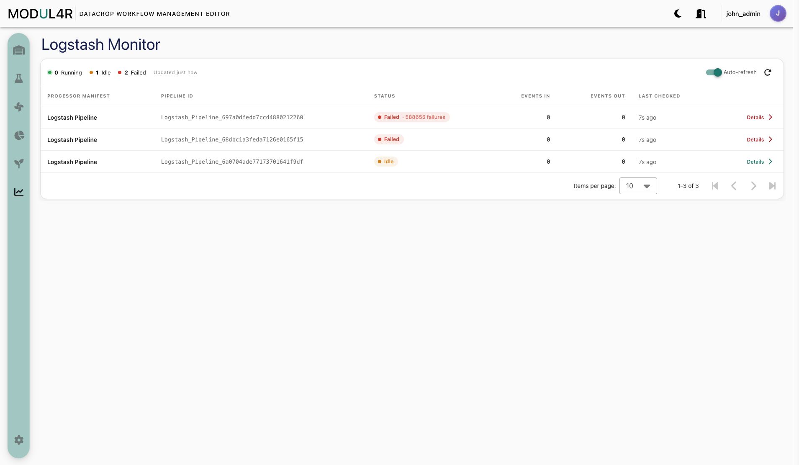The image size is (799, 465).
Task: Click the Events Out column header
Action: point(607,96)
